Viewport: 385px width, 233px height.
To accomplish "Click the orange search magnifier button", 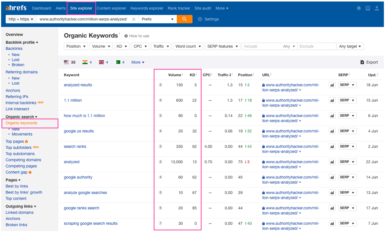I will 185,19.
